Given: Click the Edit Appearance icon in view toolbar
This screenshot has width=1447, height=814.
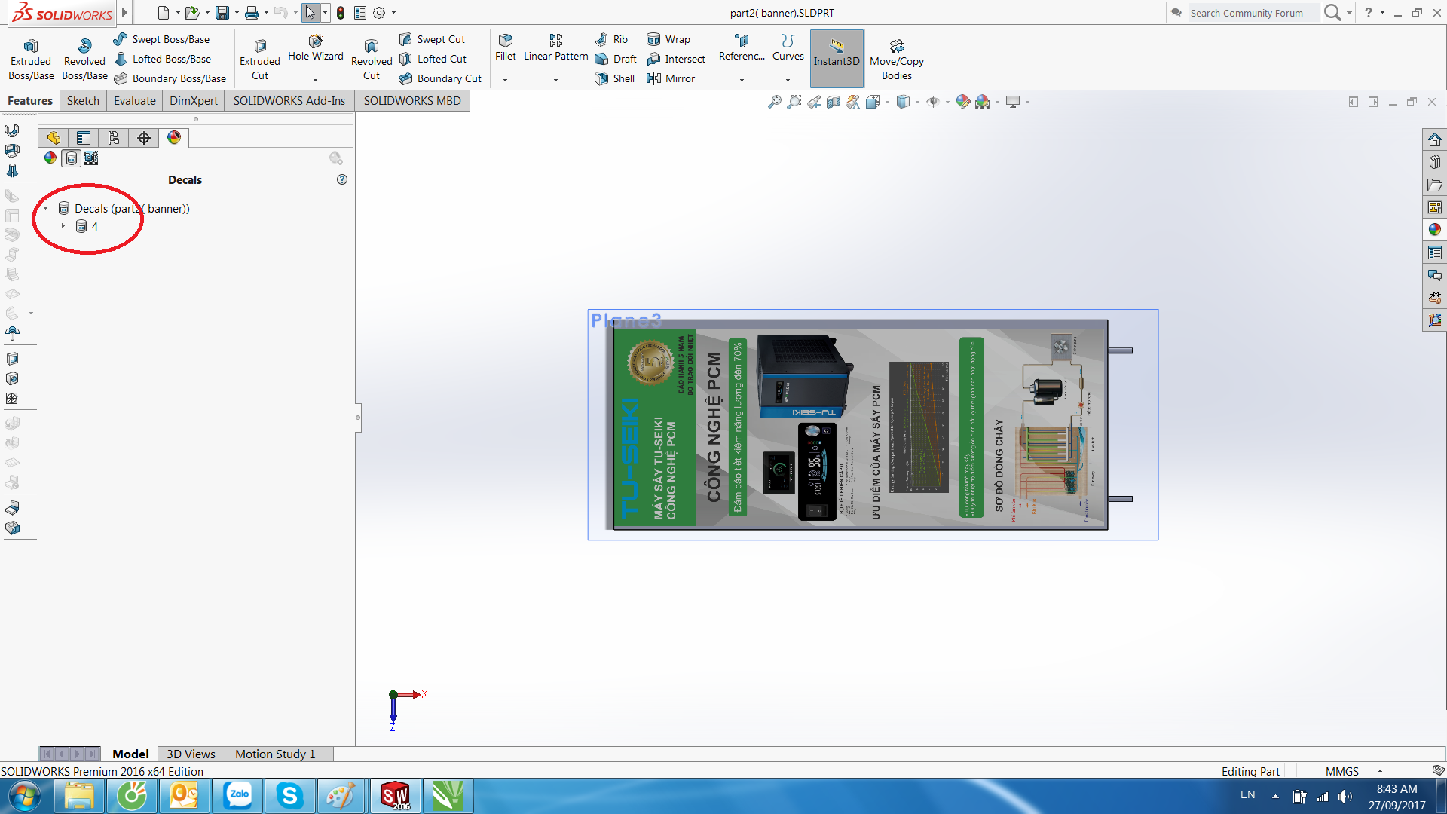Looking at the screenshot, I should click(x=962, y=102).
